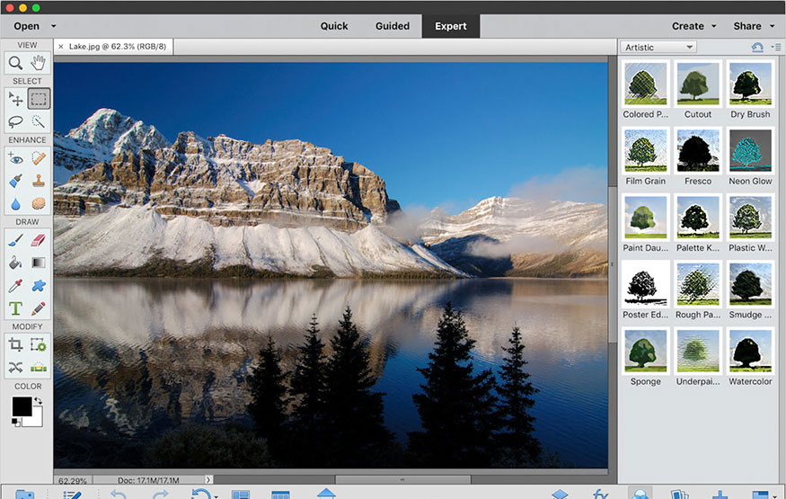Image resolution: width=786 pixels, height=499 pixels.
Task: Select the Red Eye Removal tool
Action: 15,158
